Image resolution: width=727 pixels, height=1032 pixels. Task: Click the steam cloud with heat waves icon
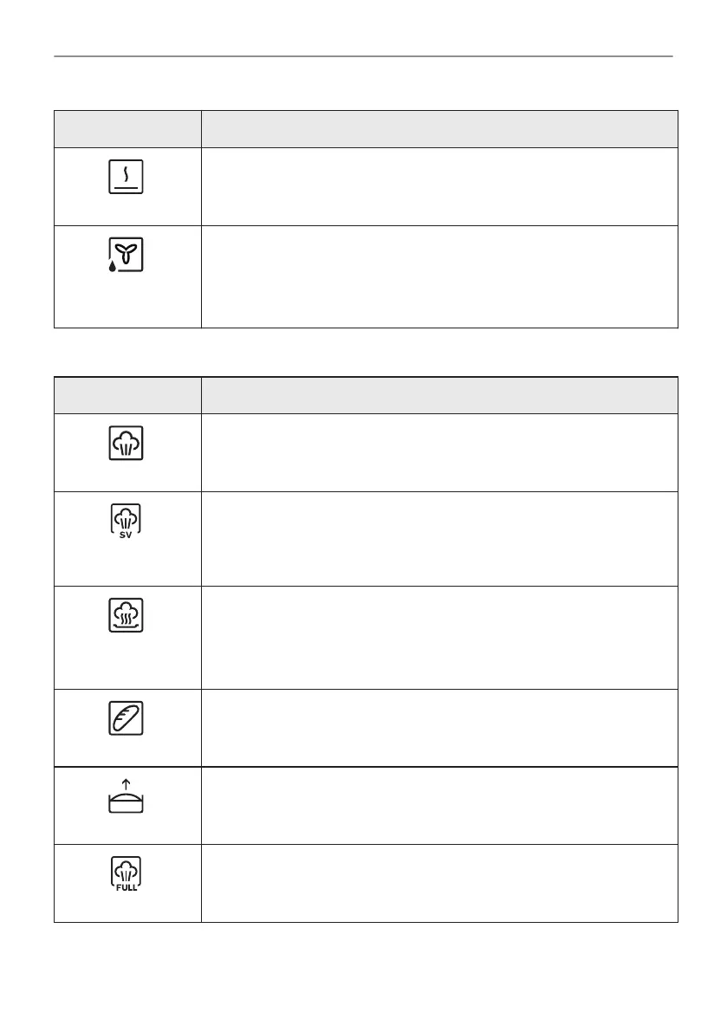tap(127, 617)
